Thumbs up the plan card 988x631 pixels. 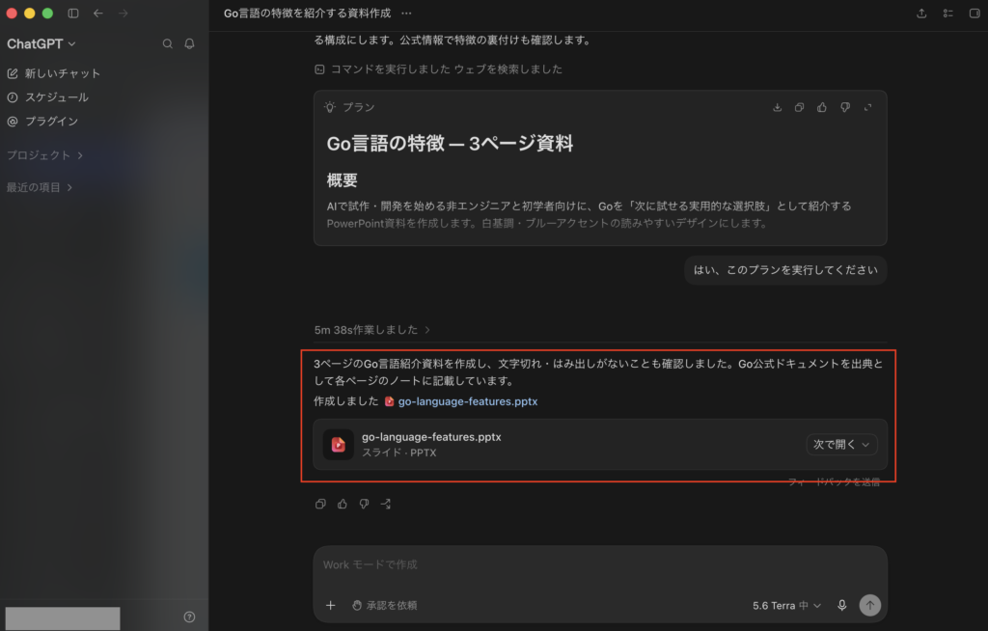[822, 107]
